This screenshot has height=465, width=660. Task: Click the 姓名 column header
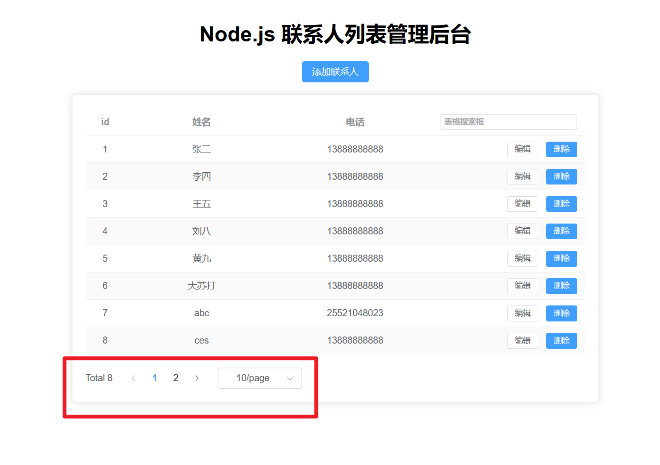coord(201,122)
